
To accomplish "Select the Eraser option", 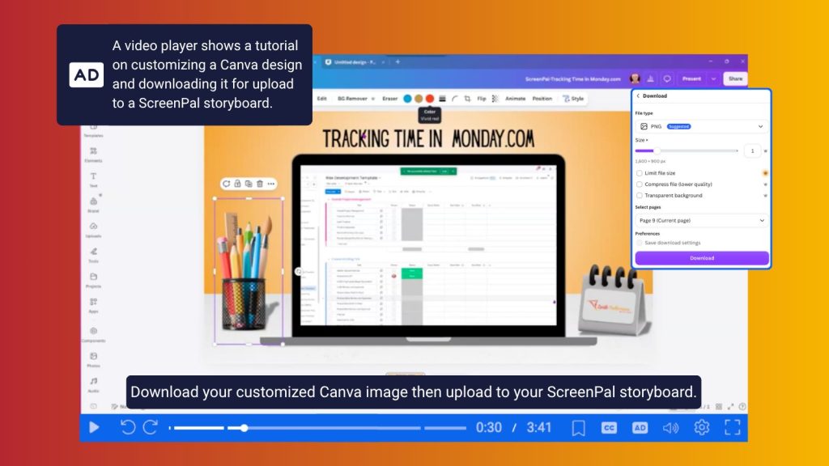I will tap(389, 98).
